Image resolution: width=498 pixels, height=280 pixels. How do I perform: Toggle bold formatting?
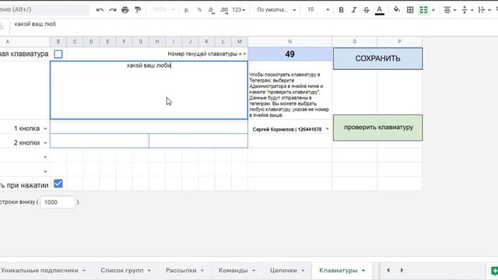pyautogui.click(x=341, y=10)
